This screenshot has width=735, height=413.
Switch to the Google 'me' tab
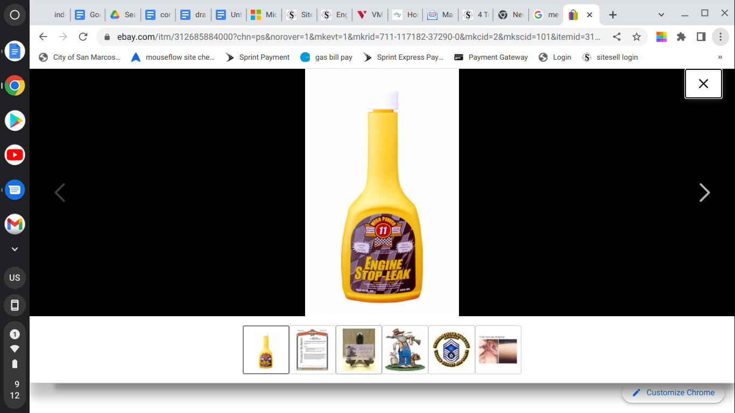[x=546, y=15]
